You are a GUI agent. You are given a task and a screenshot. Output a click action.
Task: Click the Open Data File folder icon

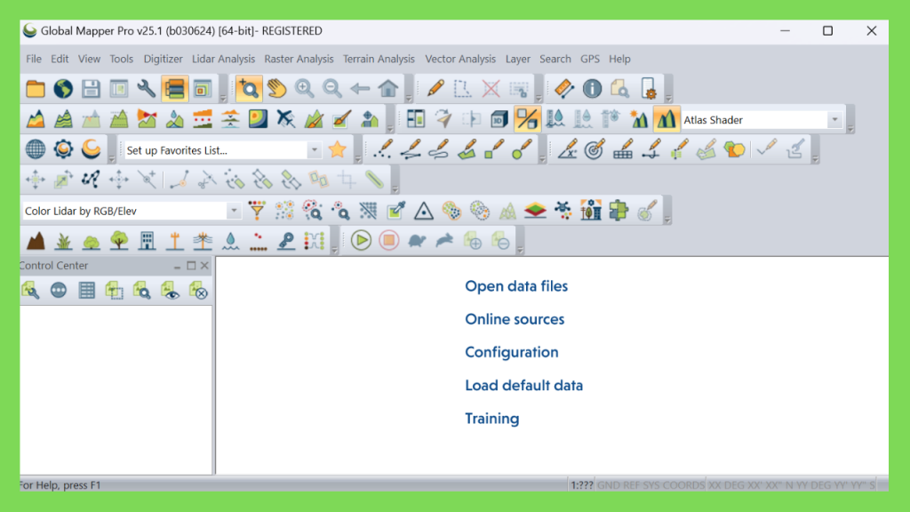pyautogui.click(x=36, y=89)
